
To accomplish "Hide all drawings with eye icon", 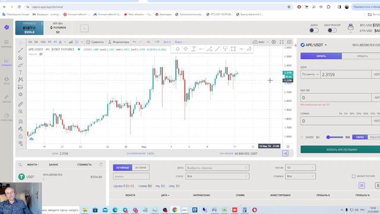I will pos(21,143).
